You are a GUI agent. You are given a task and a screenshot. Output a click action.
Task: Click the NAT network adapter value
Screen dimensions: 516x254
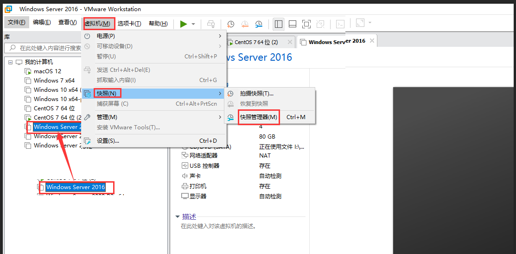coord(265,156)
